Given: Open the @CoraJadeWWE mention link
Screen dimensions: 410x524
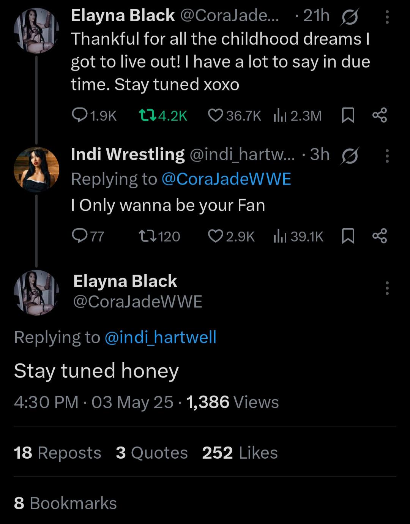Looking at the screenshot, I should coord(226,179).
